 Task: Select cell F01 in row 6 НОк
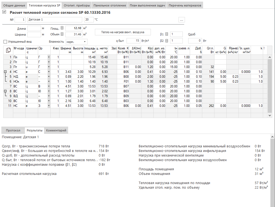123,82
